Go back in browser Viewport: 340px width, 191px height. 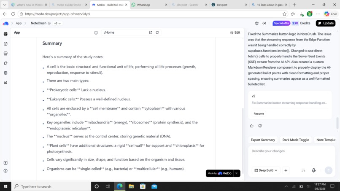pyautogui.click(x=5, y=14)
